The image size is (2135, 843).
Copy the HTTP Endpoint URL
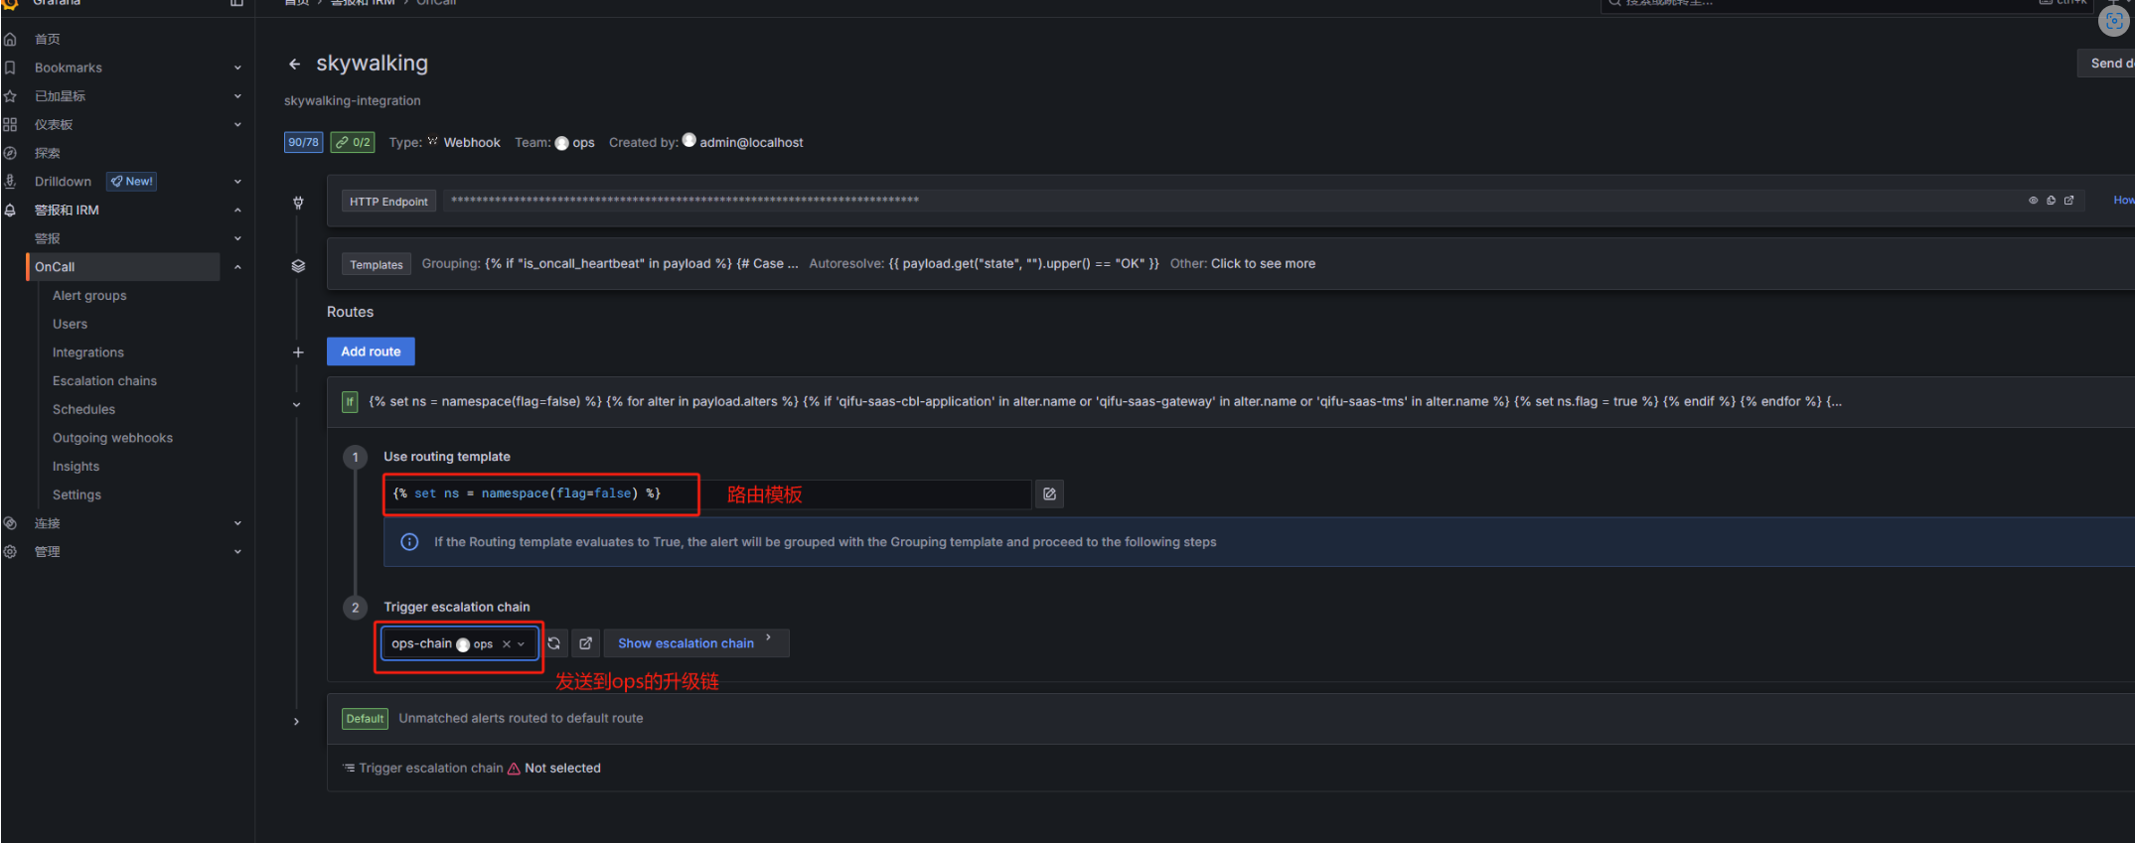[x=2051, y=201]
